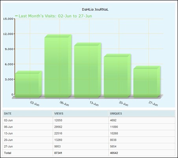Screen dimensions: 178x158
Task: Click the 13-Jun bar in the chart
Action: (88, 70)
